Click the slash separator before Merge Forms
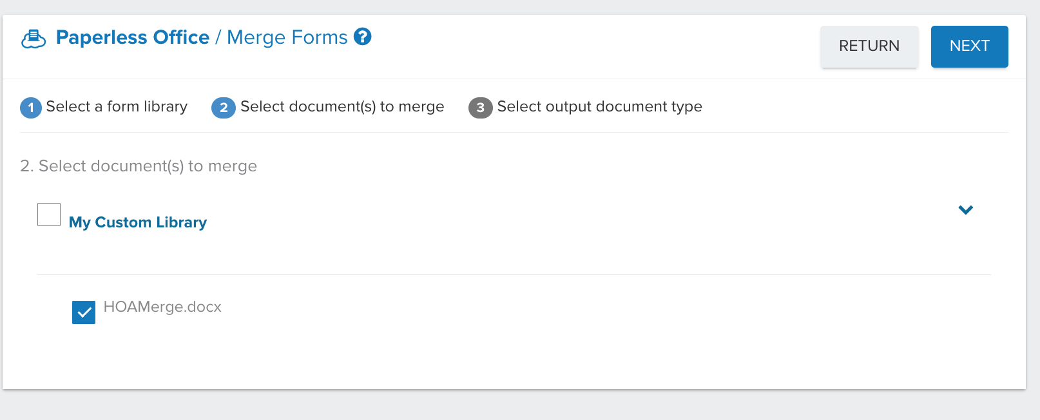Viewport: 1040px width, 420px height. pyautogui.click(x=218, y=38)
